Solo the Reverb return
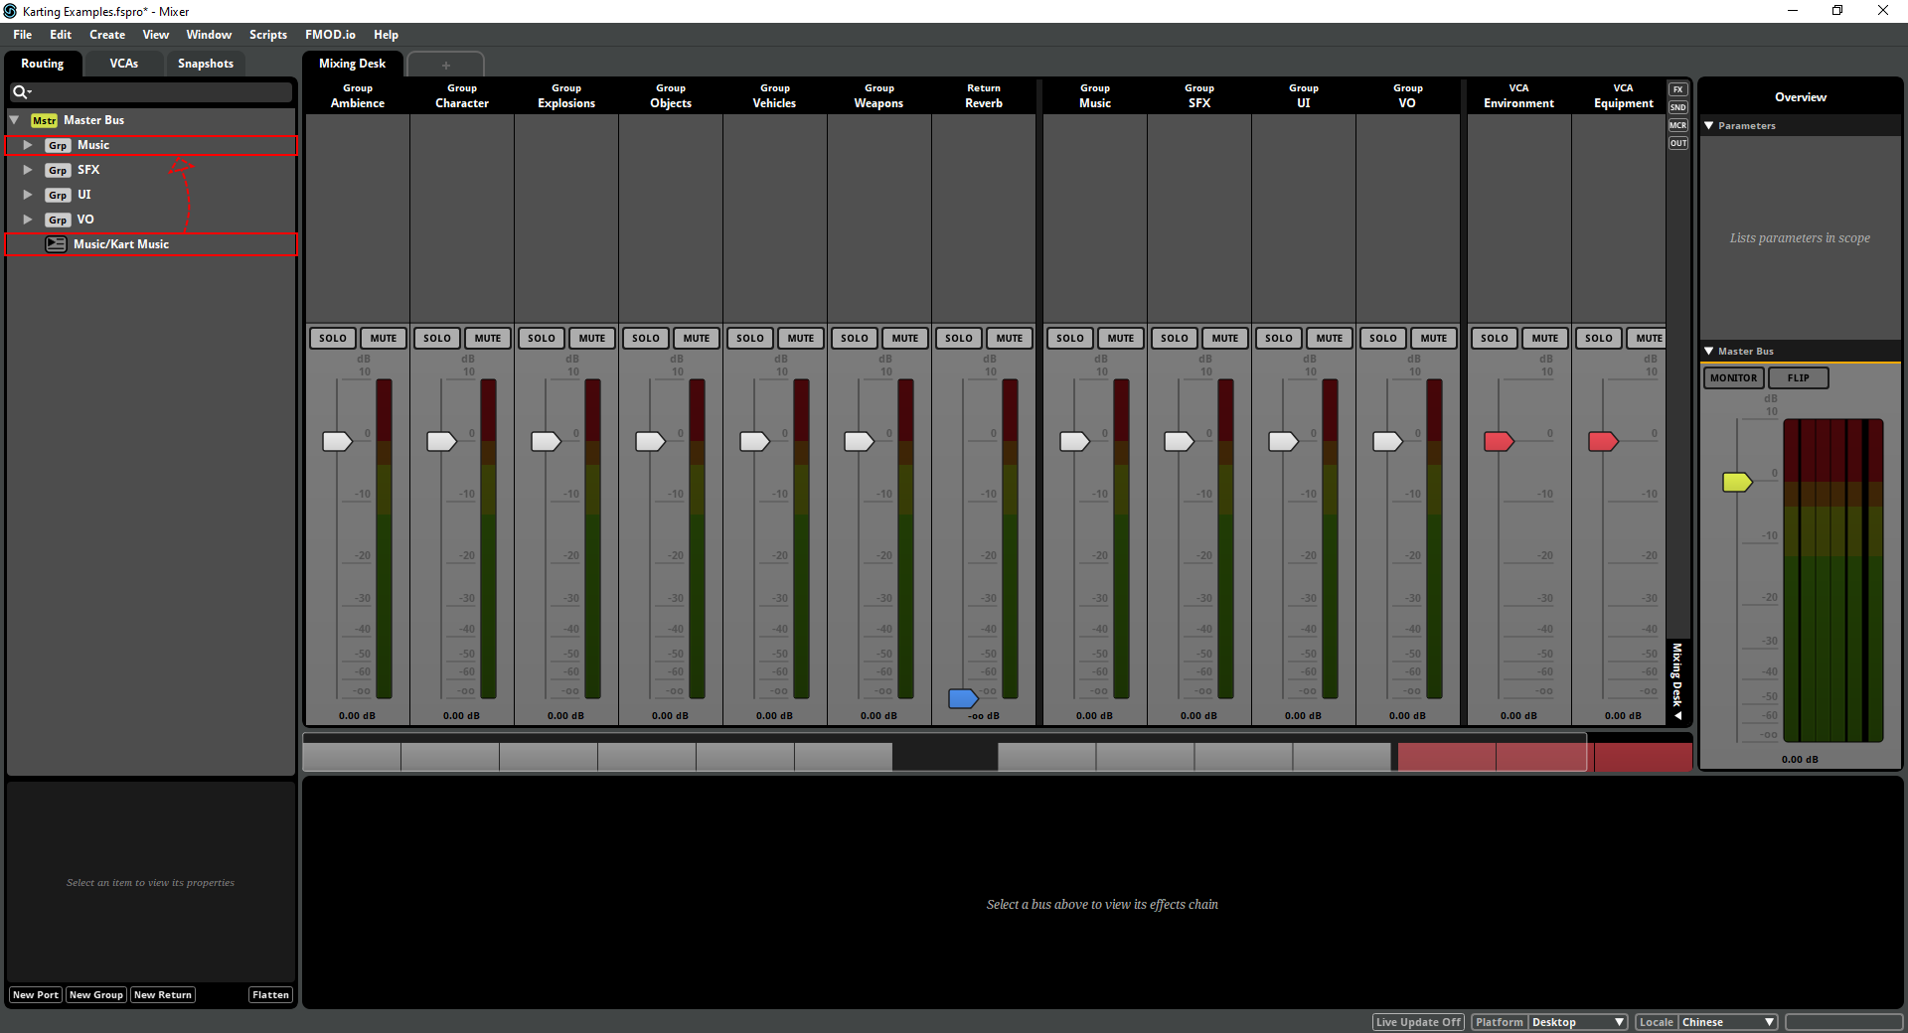The image size is (1908, 1033). pyautogui.click(x=959, y=338)
